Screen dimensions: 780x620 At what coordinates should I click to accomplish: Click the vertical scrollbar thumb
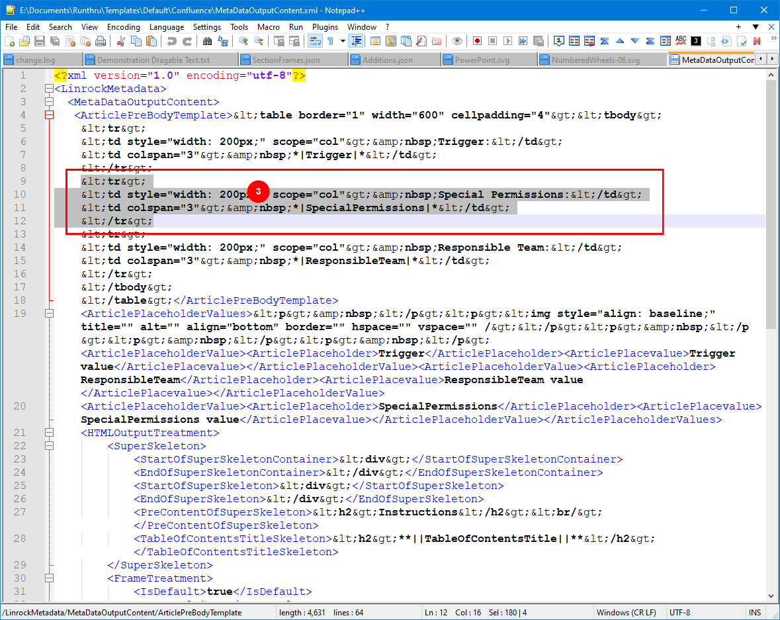(771, 199)
